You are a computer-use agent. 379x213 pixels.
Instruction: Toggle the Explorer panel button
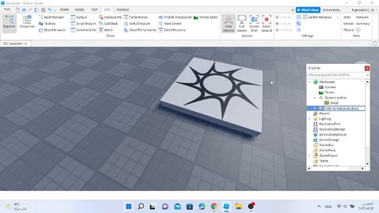pyautogui.click(x=9, y=23)
